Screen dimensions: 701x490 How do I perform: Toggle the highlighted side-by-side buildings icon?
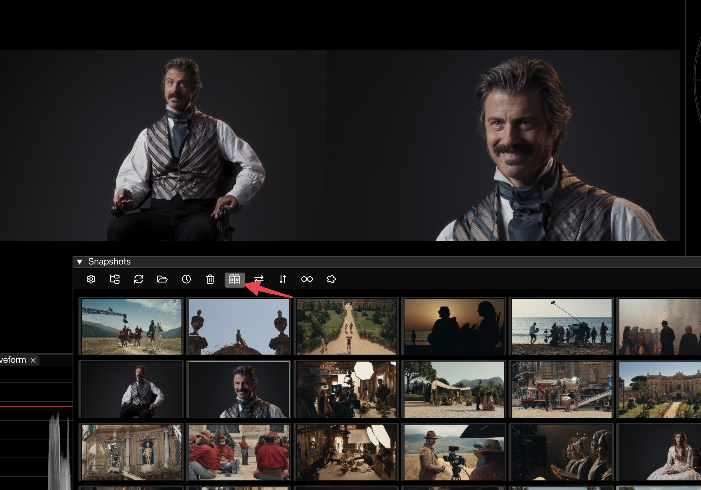tap(234, 279)
